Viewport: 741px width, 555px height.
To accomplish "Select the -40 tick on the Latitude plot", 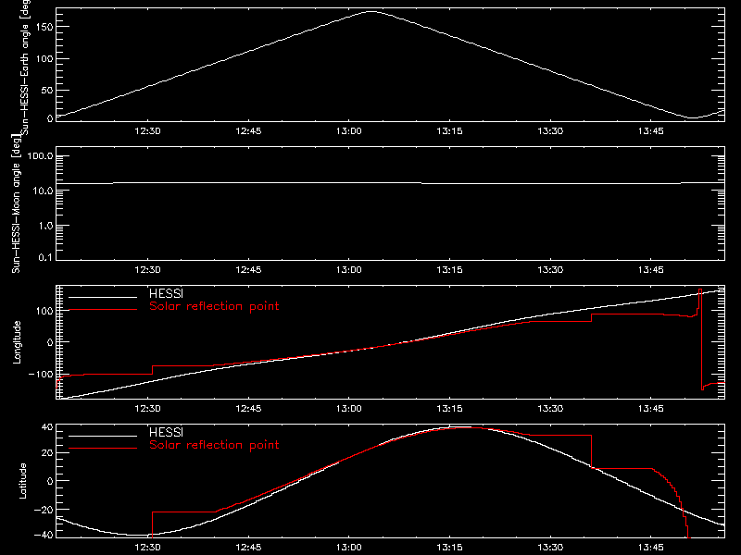I will [44, 536].
